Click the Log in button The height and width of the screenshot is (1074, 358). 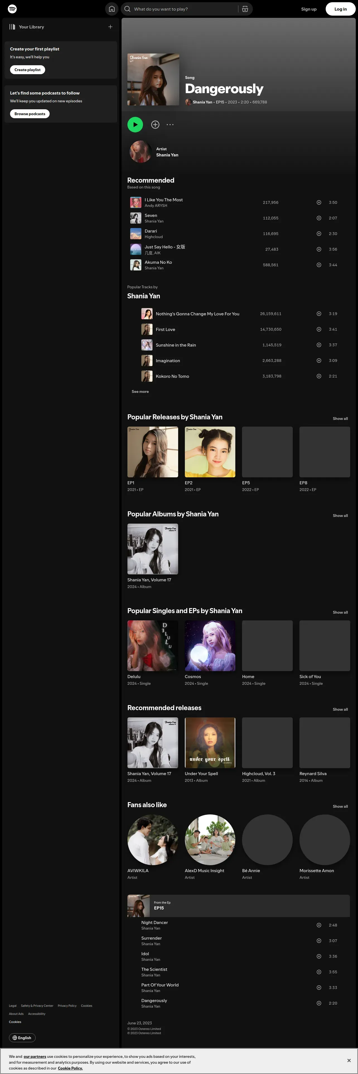[x=340, y=9]
